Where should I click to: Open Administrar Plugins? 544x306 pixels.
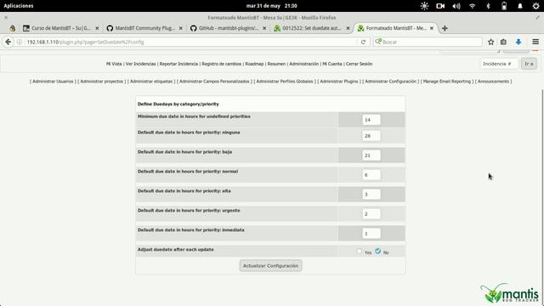coord(339,82)
